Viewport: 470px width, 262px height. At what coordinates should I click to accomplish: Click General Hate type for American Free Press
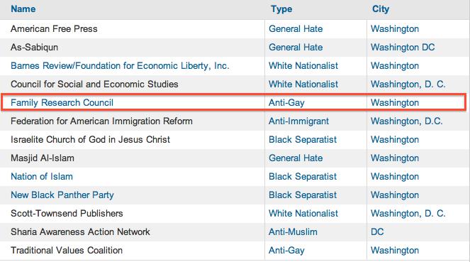click(296, 29)
